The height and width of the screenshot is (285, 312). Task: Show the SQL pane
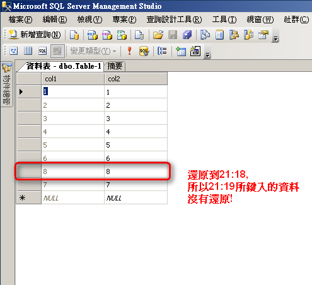42,51
